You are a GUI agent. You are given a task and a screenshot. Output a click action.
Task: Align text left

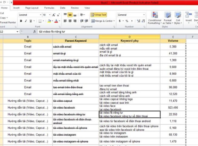(x=65, y=21)
